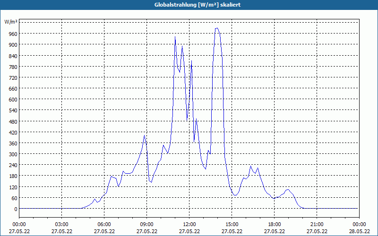Select the 21:00 time axis label
This screenshot has height=236, width=378.
pyautogui.click(x=317, y=225)
